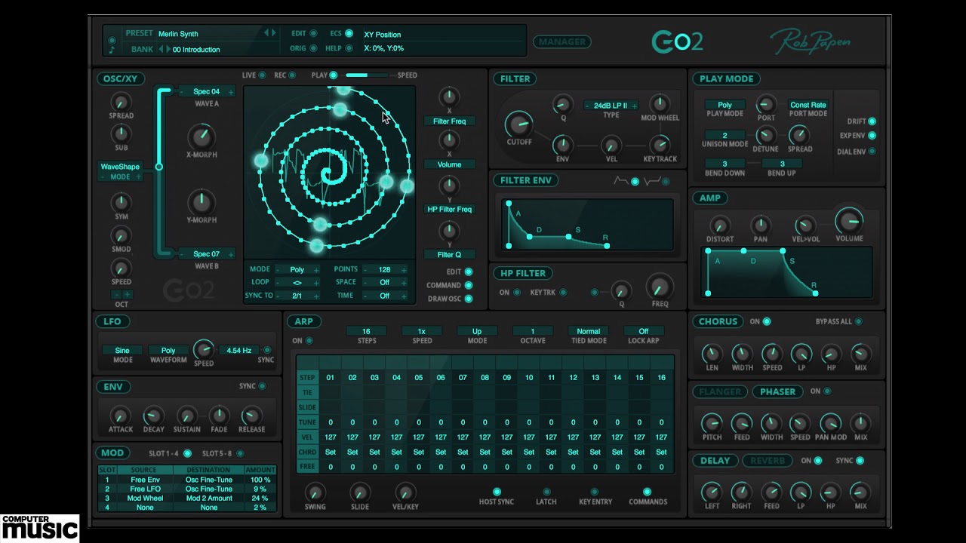The width and height of the screenshot is (966, 543).
Task: Click the Delay Left knob
Action: click(x=712, y=492)
